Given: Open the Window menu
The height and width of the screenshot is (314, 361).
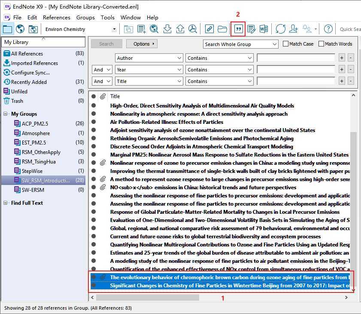Looking at the screenshot, I should tap(130, 18).
